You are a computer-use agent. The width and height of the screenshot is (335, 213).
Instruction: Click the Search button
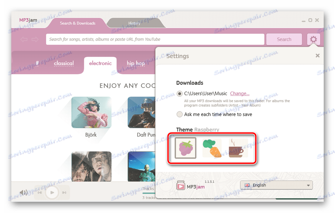click(x=284, y=39)
